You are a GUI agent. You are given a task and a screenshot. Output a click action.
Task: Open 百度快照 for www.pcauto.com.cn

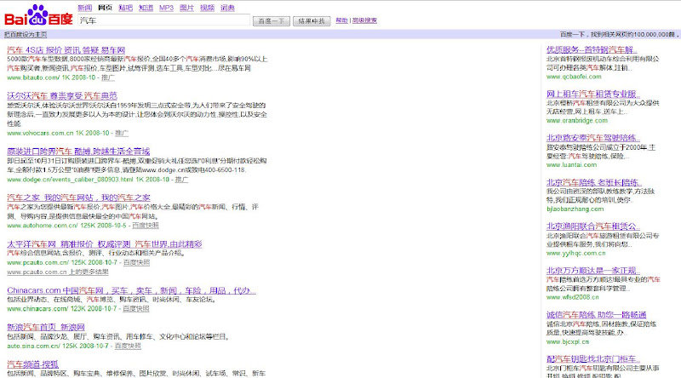pos(136,262)
